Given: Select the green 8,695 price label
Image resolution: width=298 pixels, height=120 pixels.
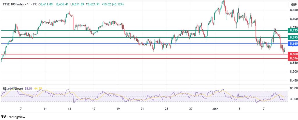Looking at the screenshot, I should tap(292, 37).
